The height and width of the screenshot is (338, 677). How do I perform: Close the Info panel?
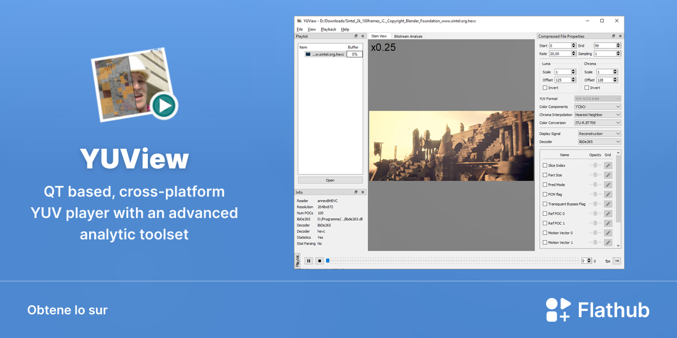coord(363,192)
